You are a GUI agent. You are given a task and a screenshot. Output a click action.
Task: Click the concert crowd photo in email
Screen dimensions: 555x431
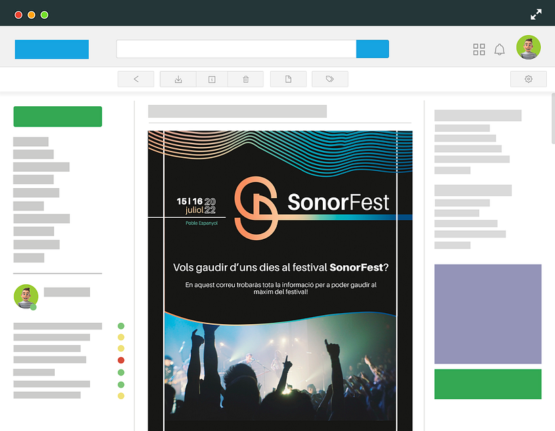click(x=280, y=367)
